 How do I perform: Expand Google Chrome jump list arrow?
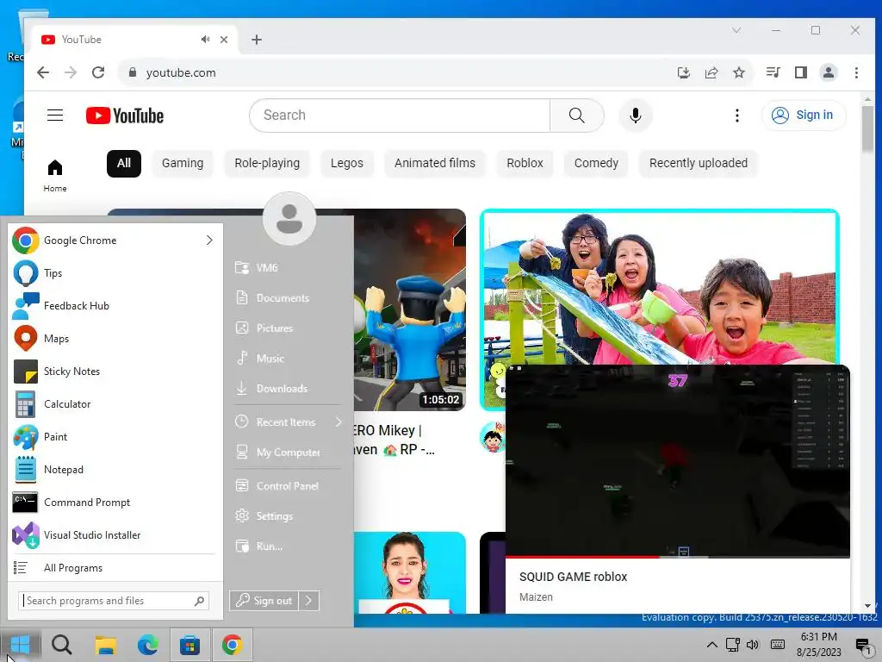(x=209, y=240)
